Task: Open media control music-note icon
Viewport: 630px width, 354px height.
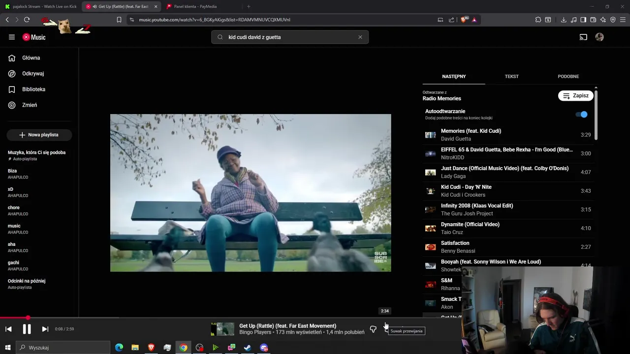Action: coord(573,20)
